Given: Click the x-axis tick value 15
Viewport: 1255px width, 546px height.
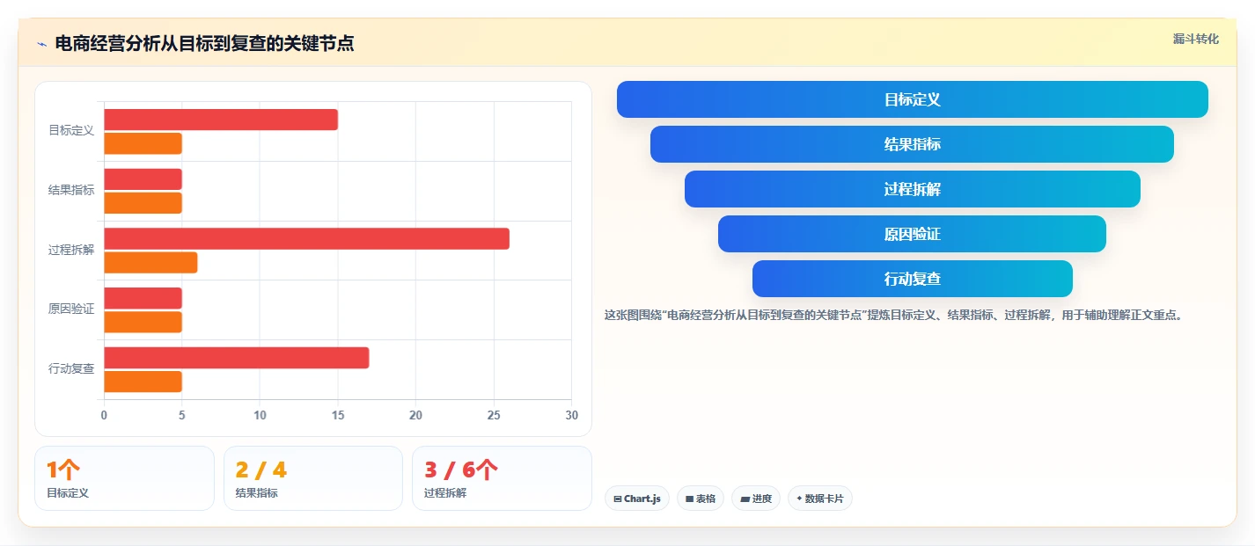Looking at the screenshot, I should [x=338, y=415].
